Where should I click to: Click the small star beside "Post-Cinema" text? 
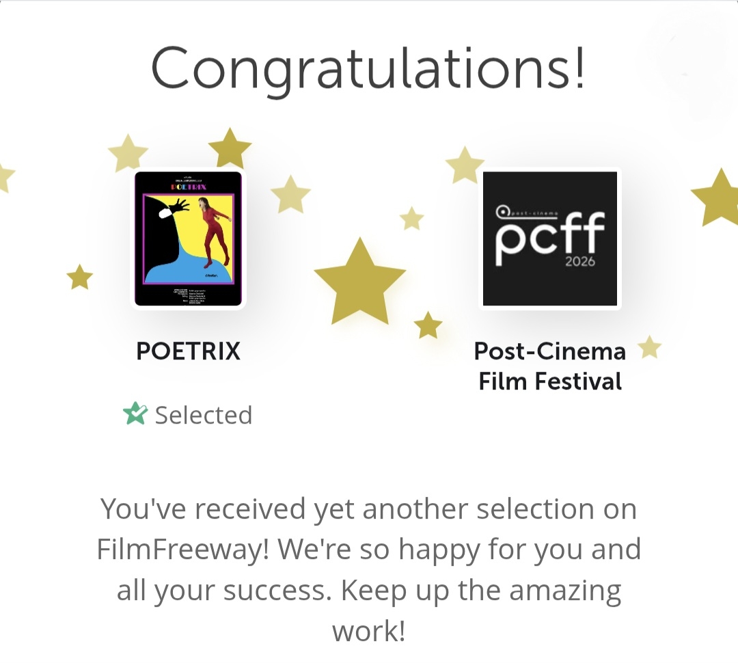click(x=649, y=348)
